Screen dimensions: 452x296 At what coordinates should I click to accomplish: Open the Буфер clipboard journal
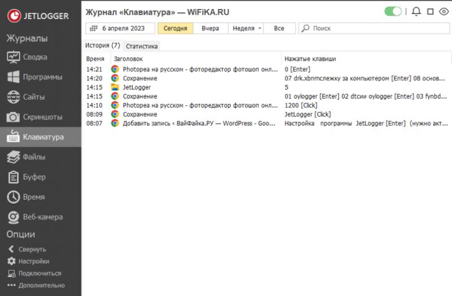point(34,177)
